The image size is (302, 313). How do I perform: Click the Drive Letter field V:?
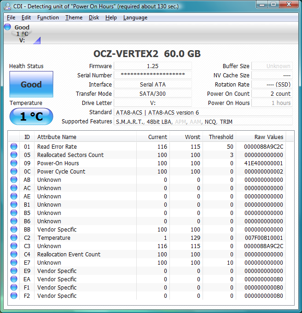click(153, 103)
